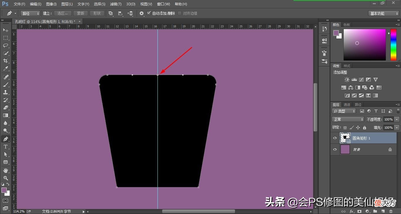Close the 孔明灯 document tab
The height and width of the screenshot is (214, 401).
[80, 21]
